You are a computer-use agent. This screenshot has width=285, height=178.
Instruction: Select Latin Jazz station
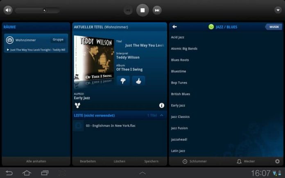pos(226,151)
